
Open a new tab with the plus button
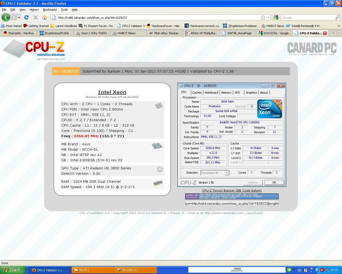click(333, 33)
